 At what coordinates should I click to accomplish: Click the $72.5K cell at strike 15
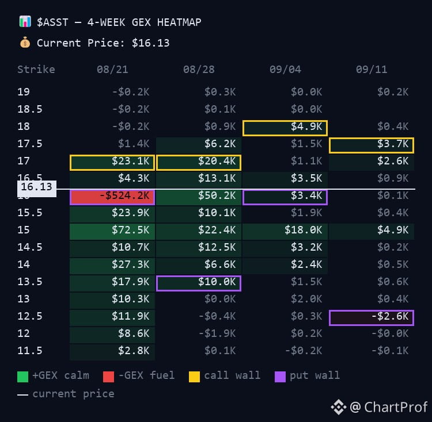click(112, 231)
